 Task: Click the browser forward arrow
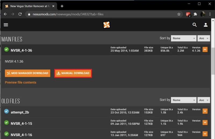pyautogui.click(x=13, y=14)
